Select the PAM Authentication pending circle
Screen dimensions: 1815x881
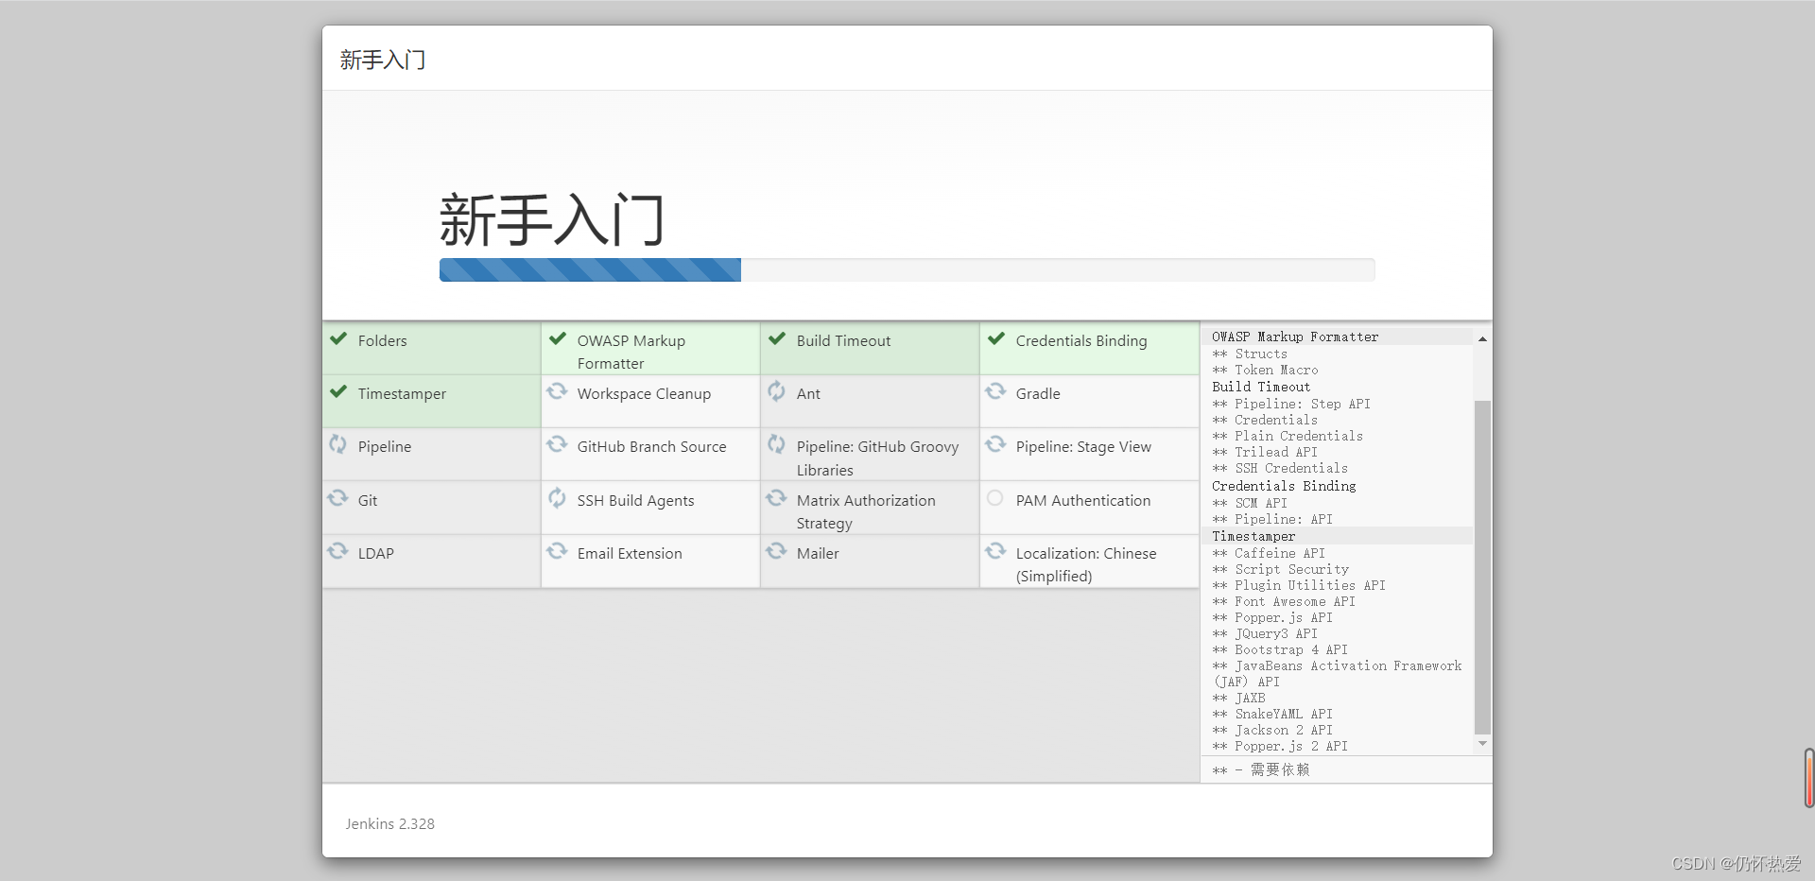pyautogui.click(x=995, y=499)
